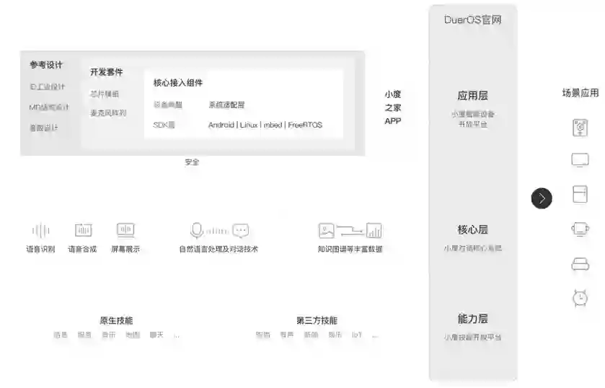605x388 pixels.
Task: Click the monitor-with-handles scene icon below the refrigerator
Action: click(580, 229)
